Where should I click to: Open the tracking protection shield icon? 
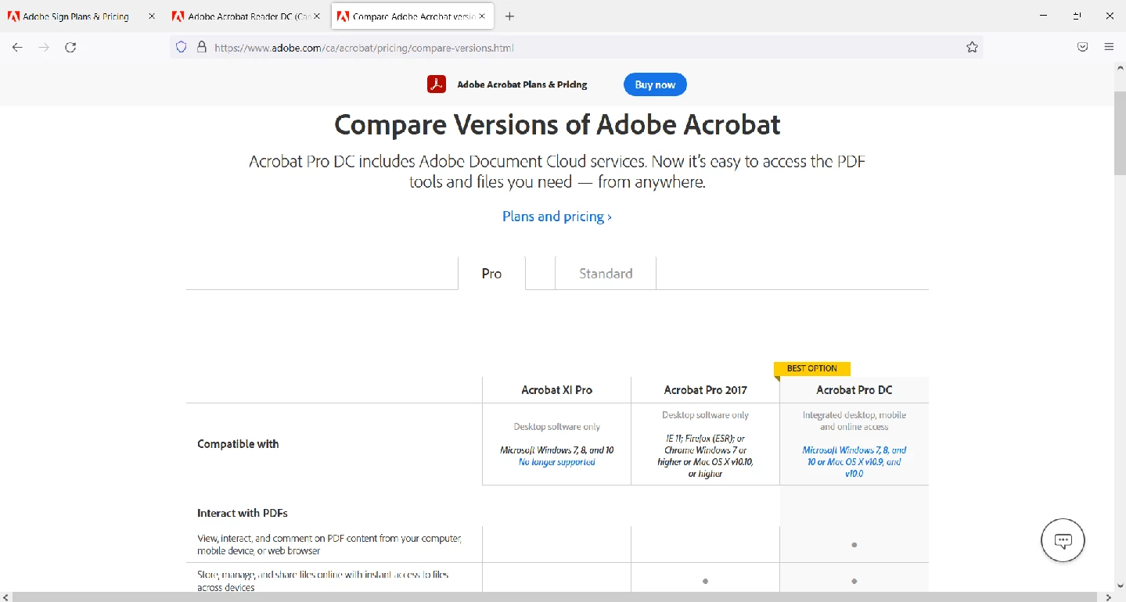(x=181, y=47)
